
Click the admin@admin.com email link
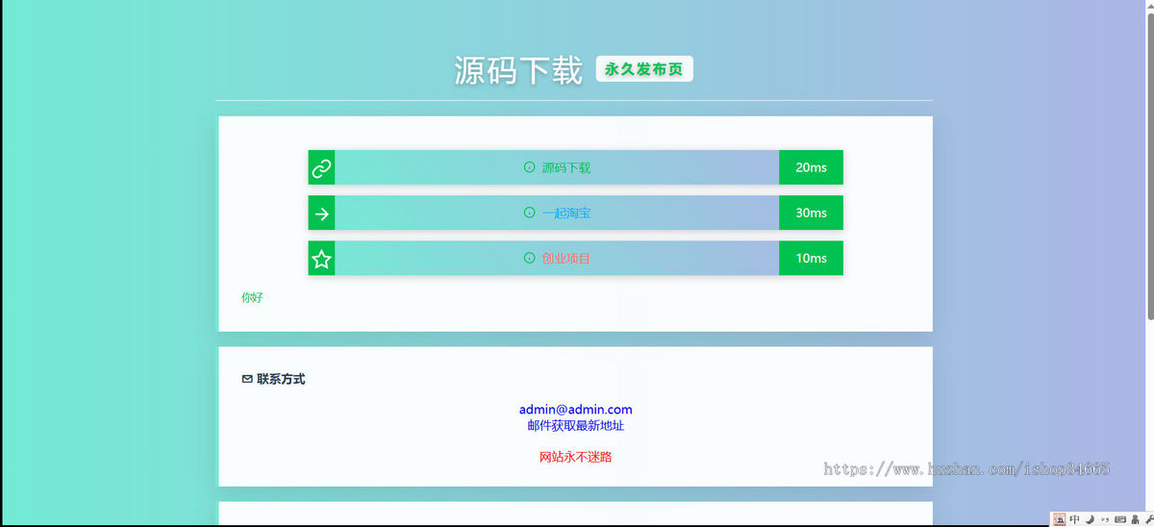pos(576,410)
